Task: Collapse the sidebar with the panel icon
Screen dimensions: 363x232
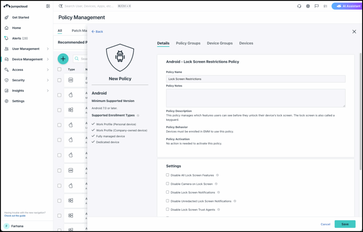Action: pos(48,6)
